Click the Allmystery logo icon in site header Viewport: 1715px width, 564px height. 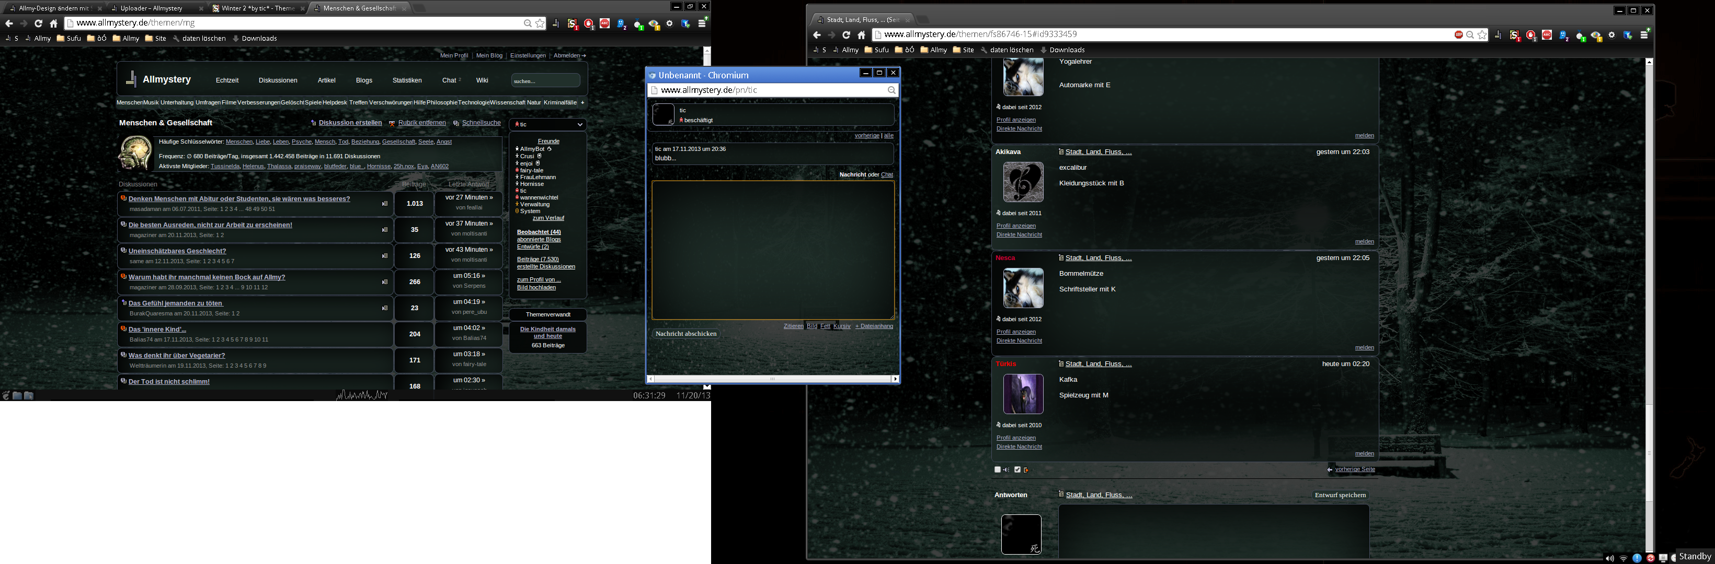[131, 79]
